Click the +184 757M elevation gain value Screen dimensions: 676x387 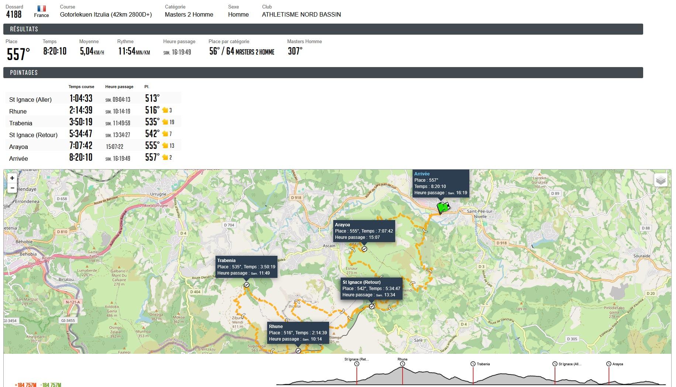click(x=25, y=385)
